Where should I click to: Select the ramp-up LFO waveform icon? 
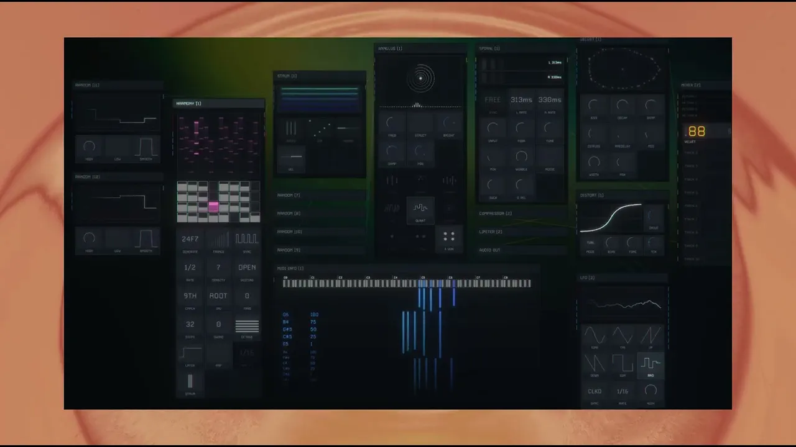650,336
